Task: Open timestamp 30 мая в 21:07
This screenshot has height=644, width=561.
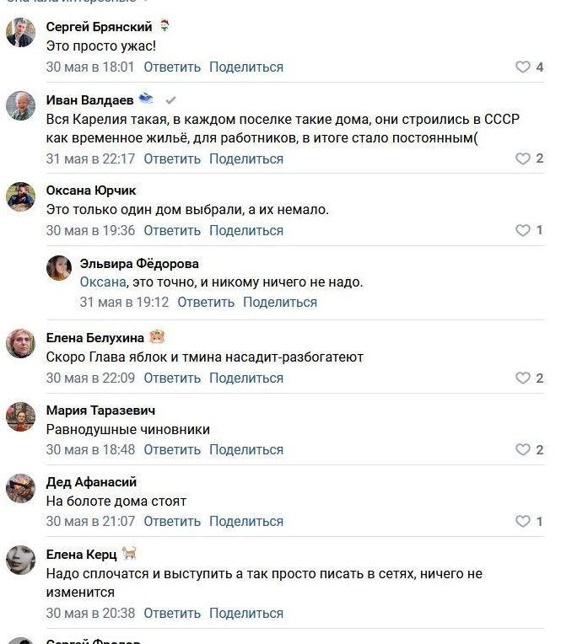Action: [90, 522]
